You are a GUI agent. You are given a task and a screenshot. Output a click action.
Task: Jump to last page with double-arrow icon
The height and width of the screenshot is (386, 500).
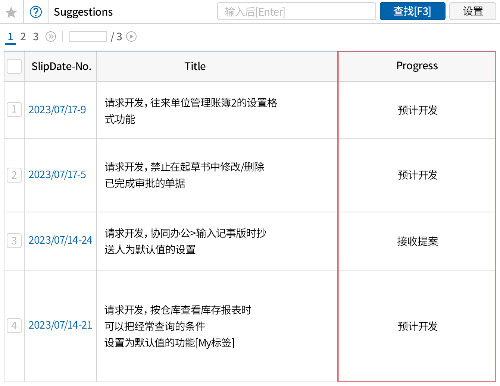coord(51,37)
